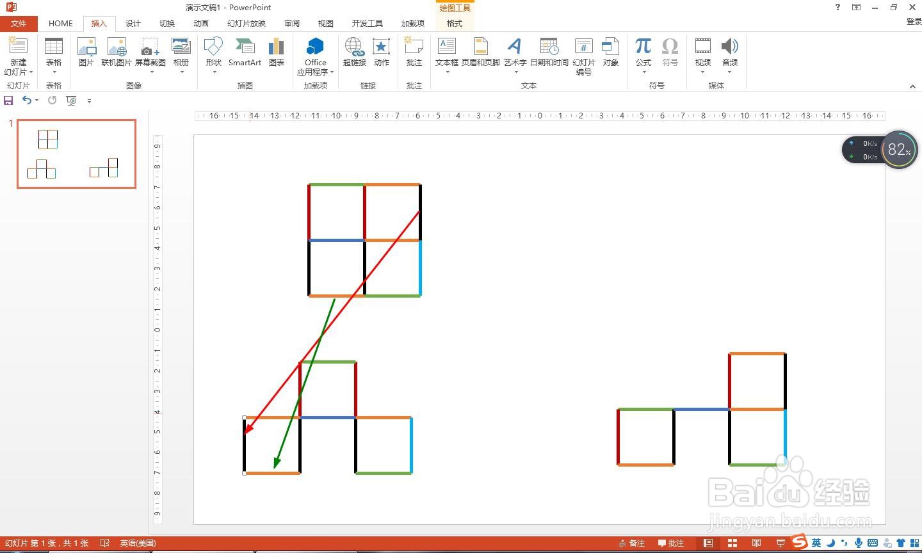Click the Comment (批注) ribbon icon
The width and height of the screenshot is (922, 553).
[414, 46]
